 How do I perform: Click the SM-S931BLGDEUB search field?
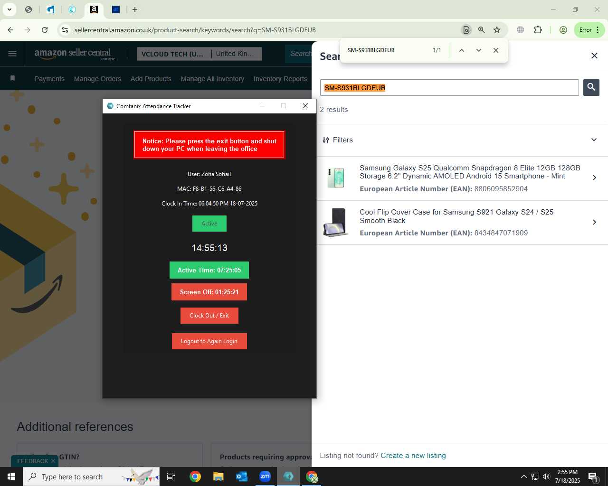(449, 88)
